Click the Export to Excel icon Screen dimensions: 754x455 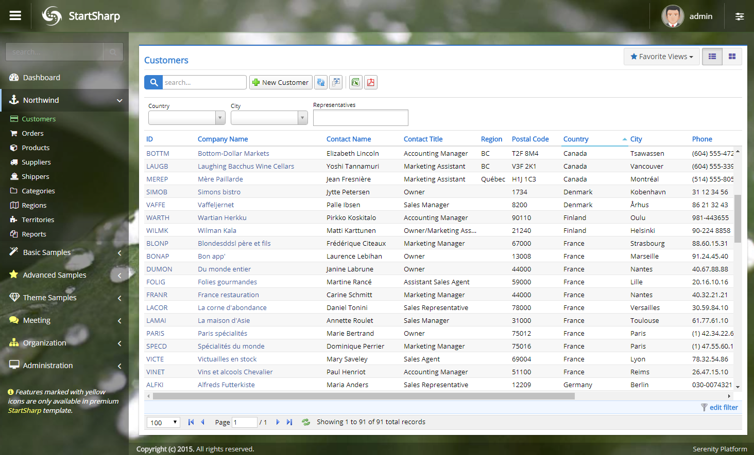pyautogui.click(x=355, y=82)
